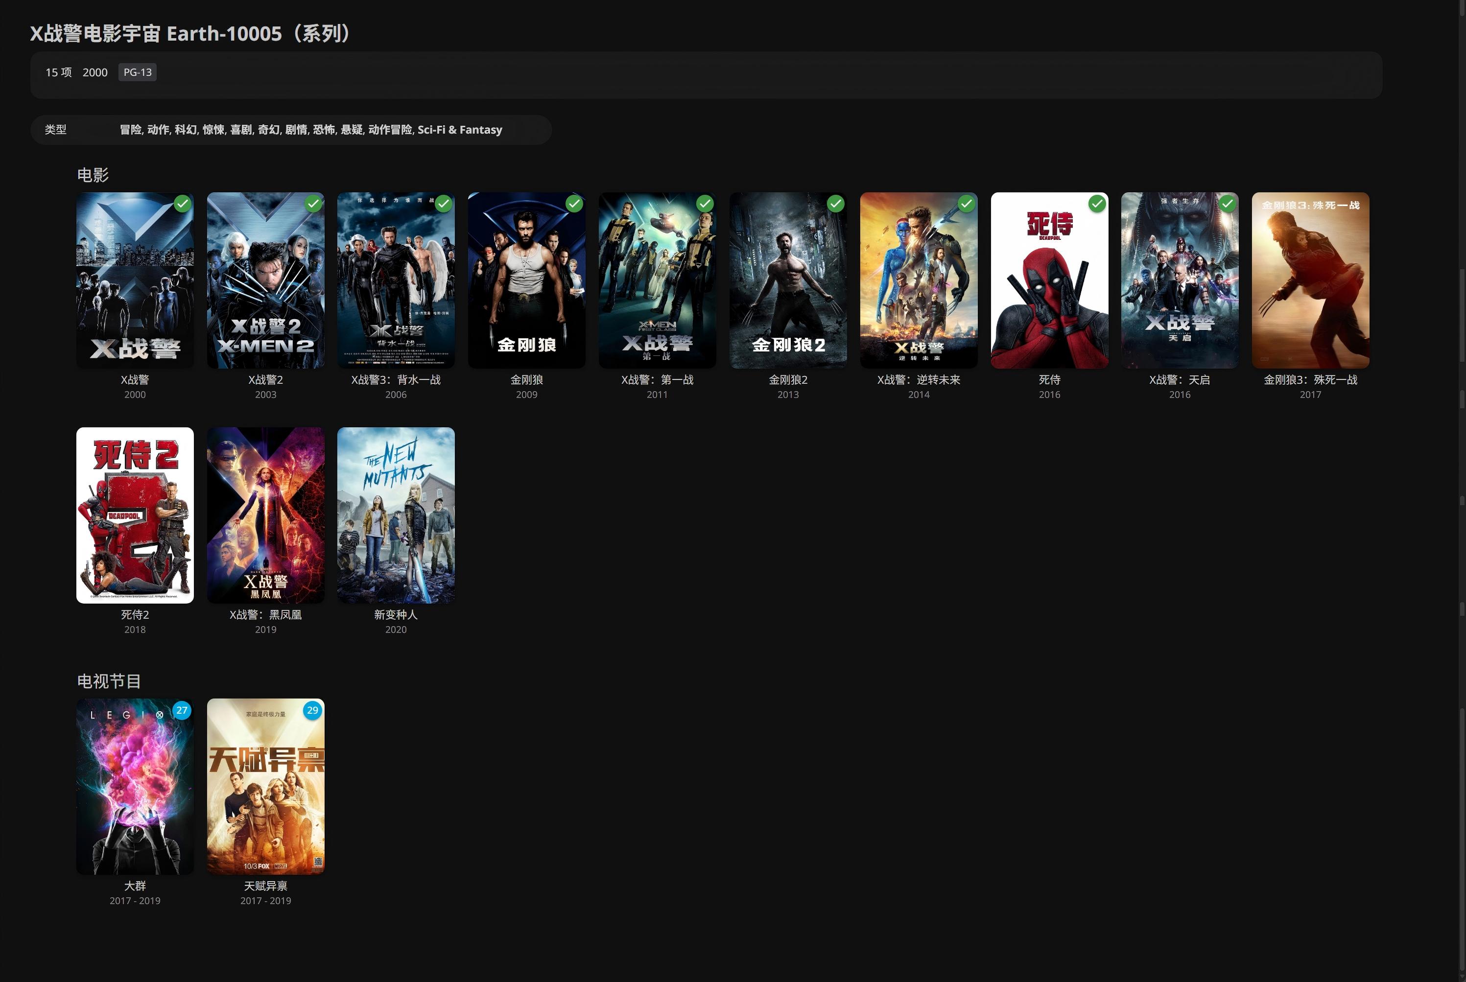The height and width of the screenshot is (982, 1466).
Task: Toggle watched checkmark on 死侍 2016 poster
Action: pos(1097,204)
